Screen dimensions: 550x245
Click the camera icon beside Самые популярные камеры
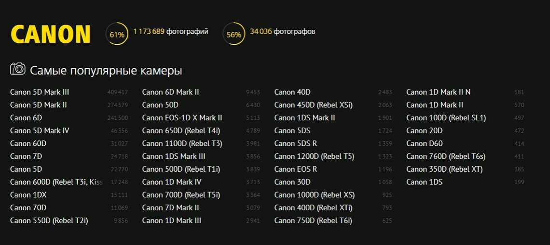click(x=18, y=69)
